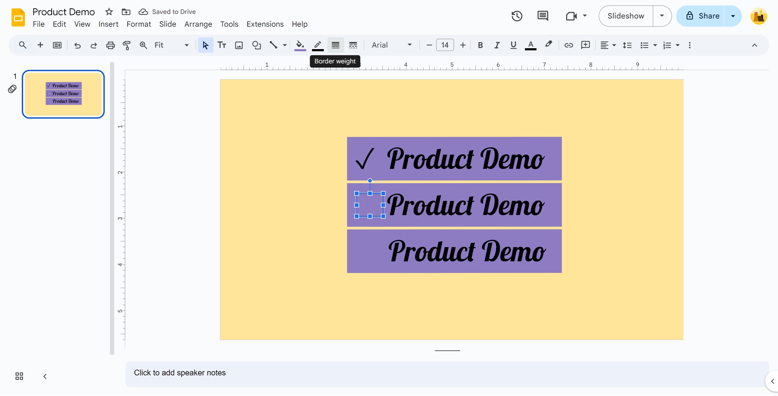The height and width of the screenshot is (396, 778).
Task: Open the highlight color tool
Action: [548, 45]
